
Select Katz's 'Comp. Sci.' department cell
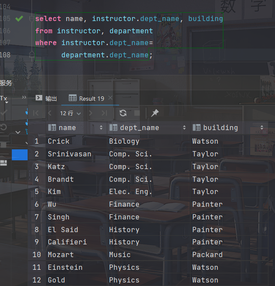[148, 166]
